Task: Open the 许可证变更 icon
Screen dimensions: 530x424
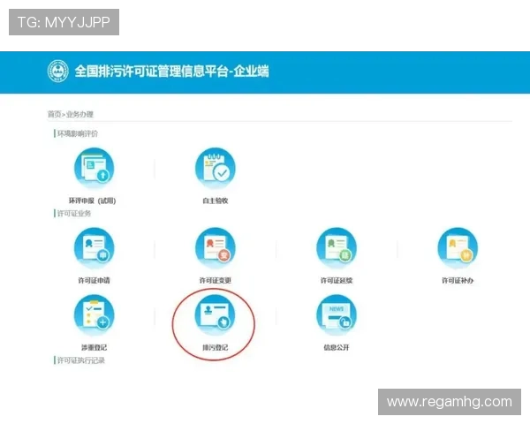Action: tap(216, 248)
